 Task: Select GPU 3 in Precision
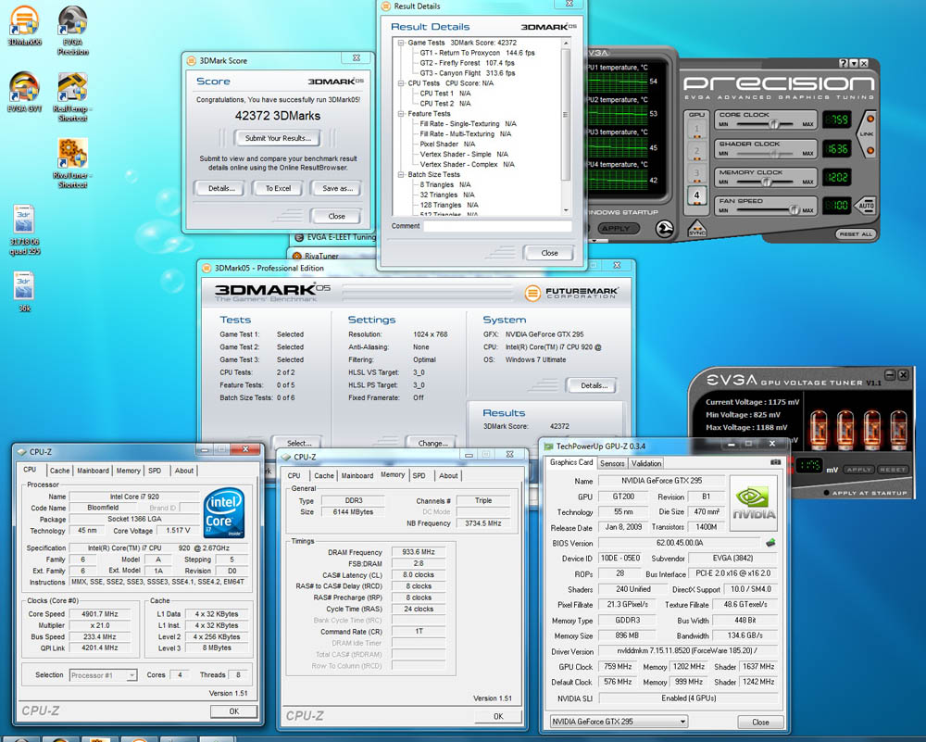coord(697,173)
